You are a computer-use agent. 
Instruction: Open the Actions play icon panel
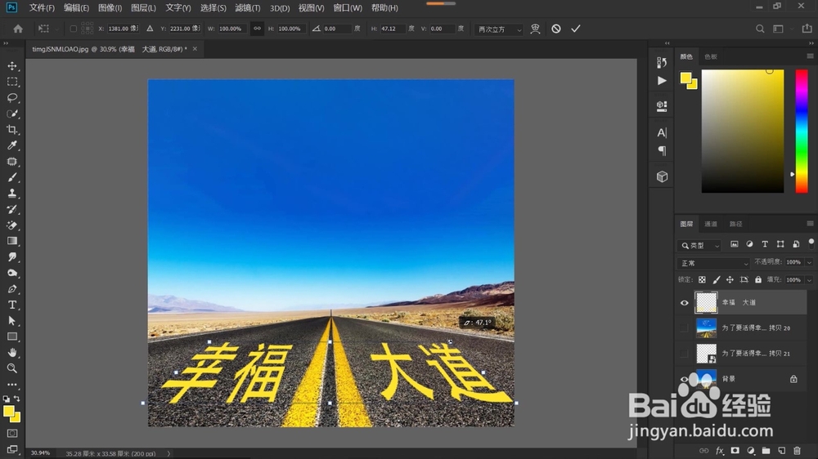(x=662, y=81)
